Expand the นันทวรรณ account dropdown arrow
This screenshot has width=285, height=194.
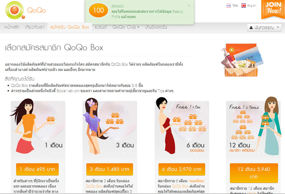[x=278, y=27]
